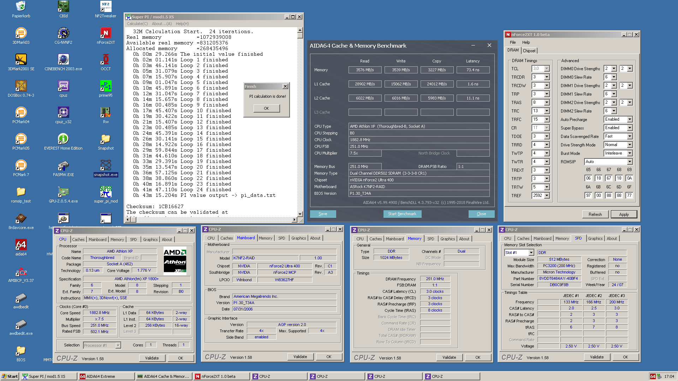Open DIMM0 Slew Rate dropdown

[x=614, y=77]
